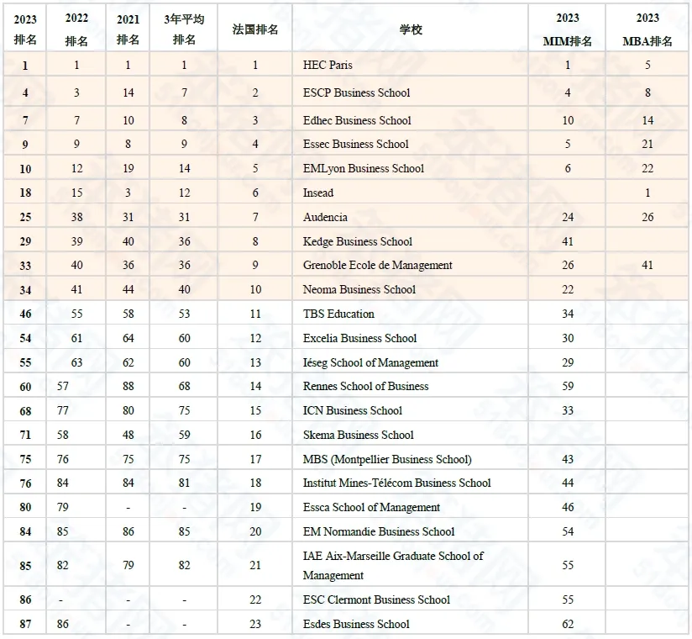The width and height of the screenshot is (692, 639).
Task: Click MBA rank 8 in ESCP row
Action: tap(647, 92)
